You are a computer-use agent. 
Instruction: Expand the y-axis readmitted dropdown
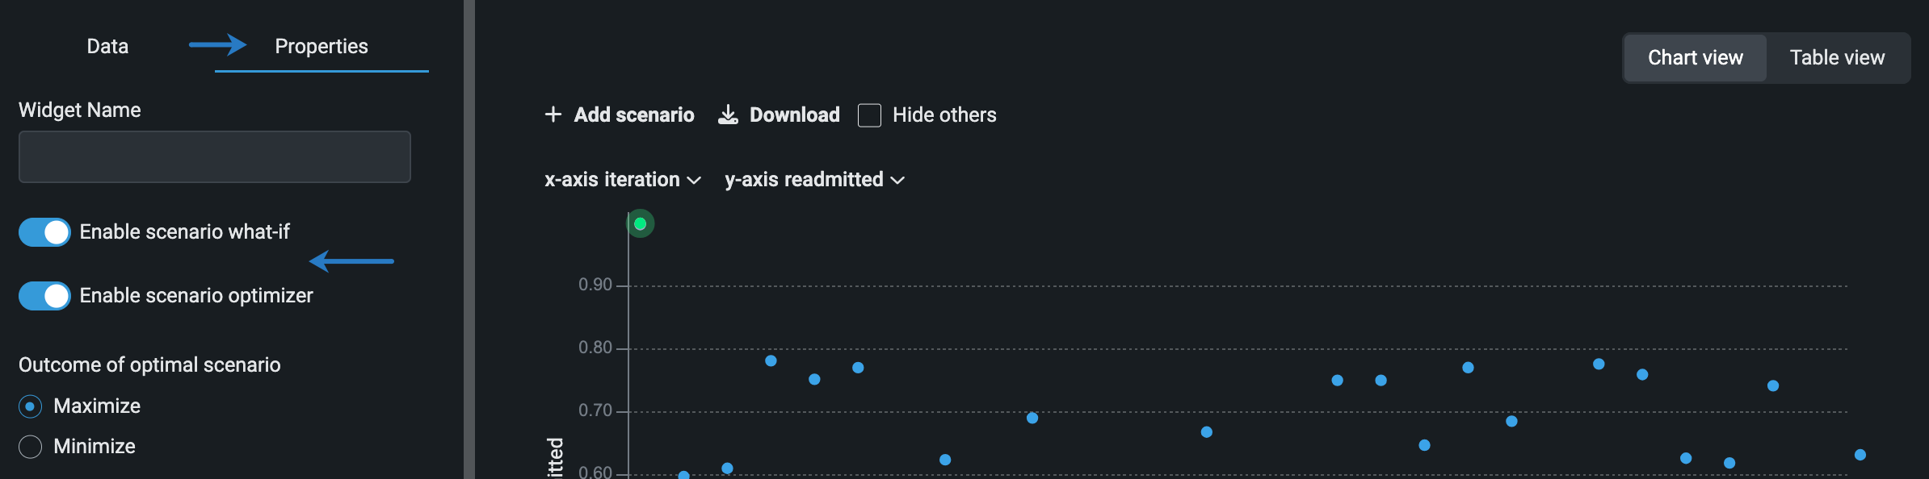tap(814, 180)
